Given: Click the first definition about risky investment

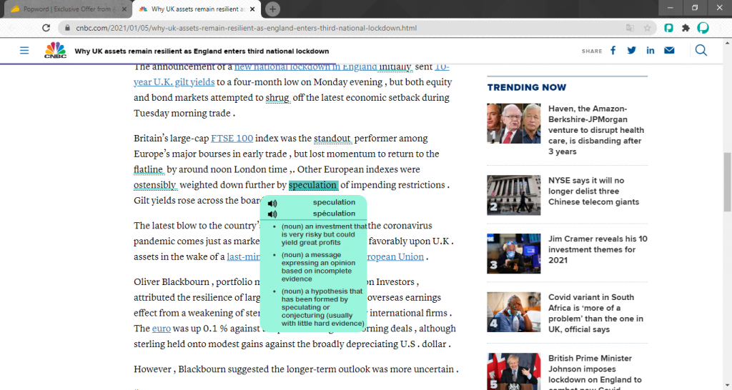Looking at the screenshot, I should coord(324,234).
